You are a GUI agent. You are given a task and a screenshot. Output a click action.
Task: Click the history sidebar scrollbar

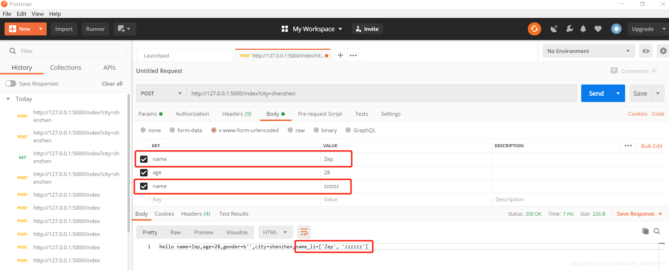point(129,162)
